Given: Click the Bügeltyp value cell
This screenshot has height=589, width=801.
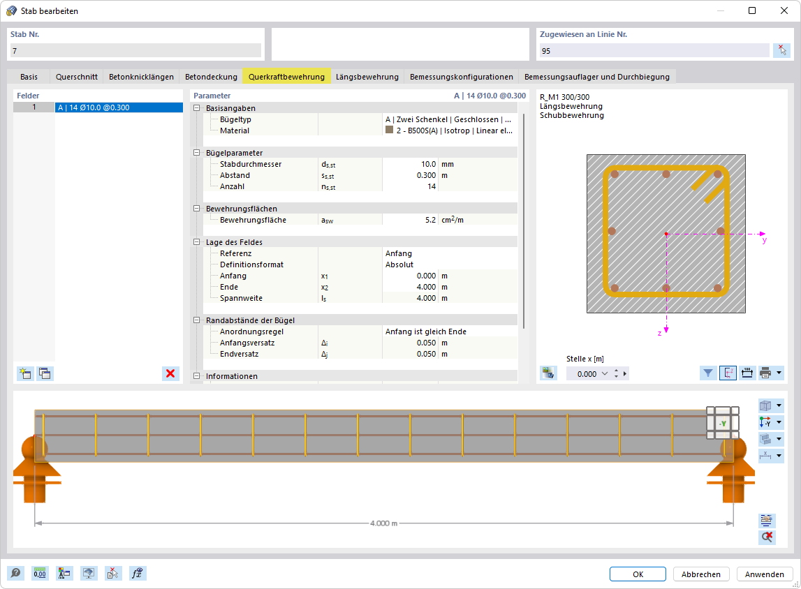Looking at the screenshot, I should [450, 119].
